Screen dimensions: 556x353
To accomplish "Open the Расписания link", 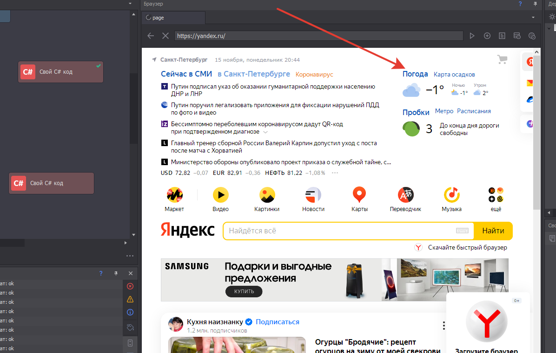I will tap(474, 111).
